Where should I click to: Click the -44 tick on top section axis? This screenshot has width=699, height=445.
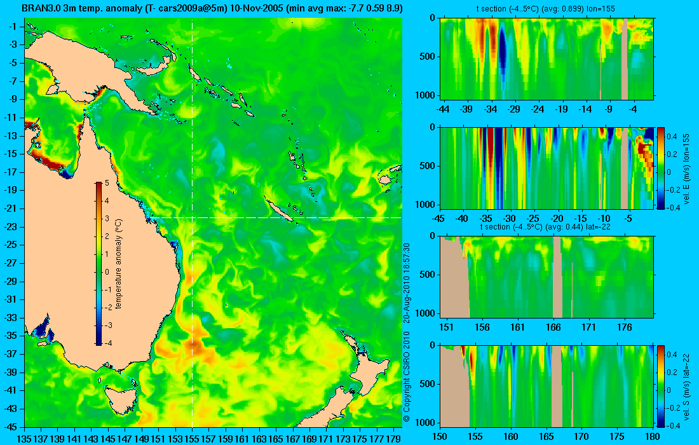[x=443, y=109]
